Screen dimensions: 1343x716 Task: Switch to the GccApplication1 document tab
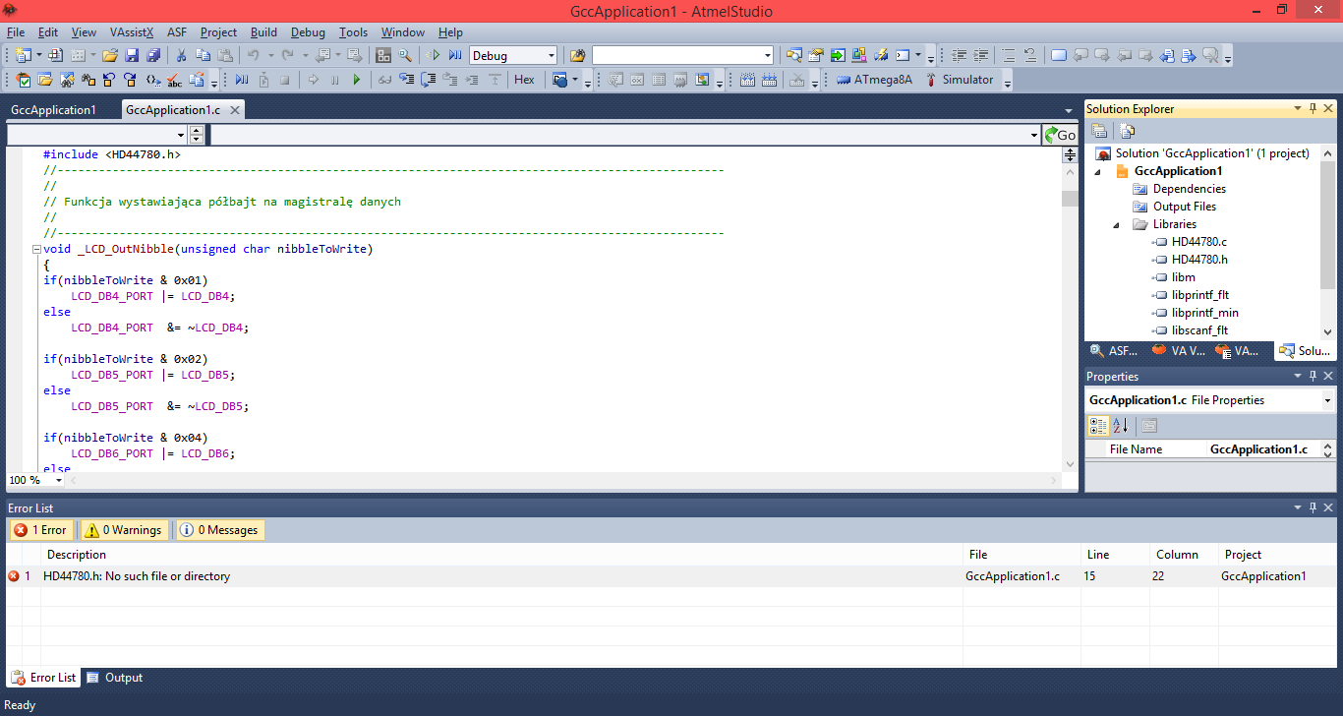54,110
